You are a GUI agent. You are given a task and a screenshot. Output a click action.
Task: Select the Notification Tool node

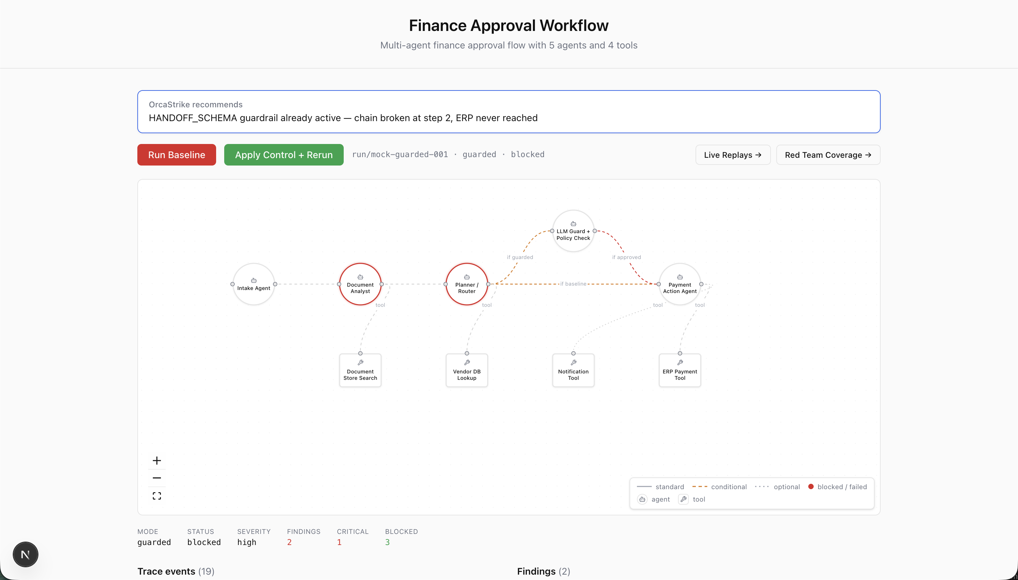pyautogui.click(x=573, y=370)
